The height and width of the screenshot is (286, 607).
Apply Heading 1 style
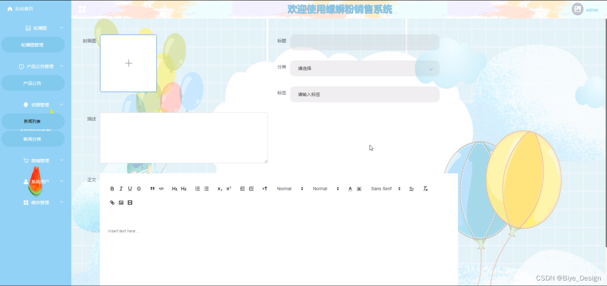pos(175,189)
